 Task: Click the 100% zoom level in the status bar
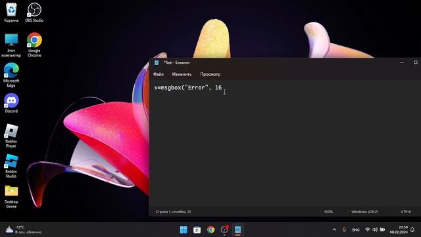tap(328, 212)
